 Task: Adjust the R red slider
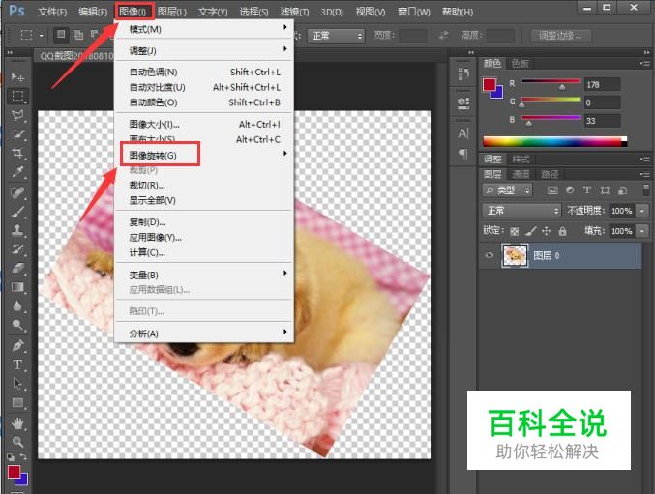[562, 87]
